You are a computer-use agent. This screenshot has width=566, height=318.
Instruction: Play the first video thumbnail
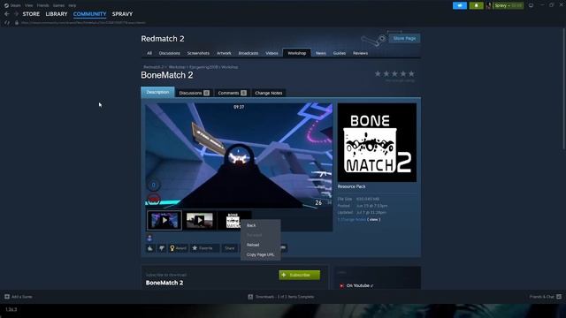[x=164, y=220]
